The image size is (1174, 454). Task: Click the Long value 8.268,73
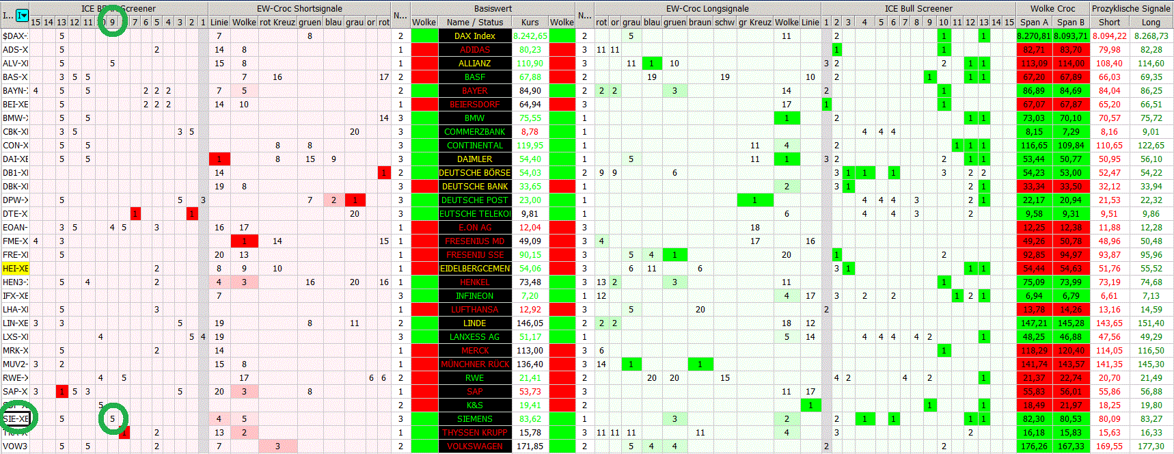[1151, 36]
